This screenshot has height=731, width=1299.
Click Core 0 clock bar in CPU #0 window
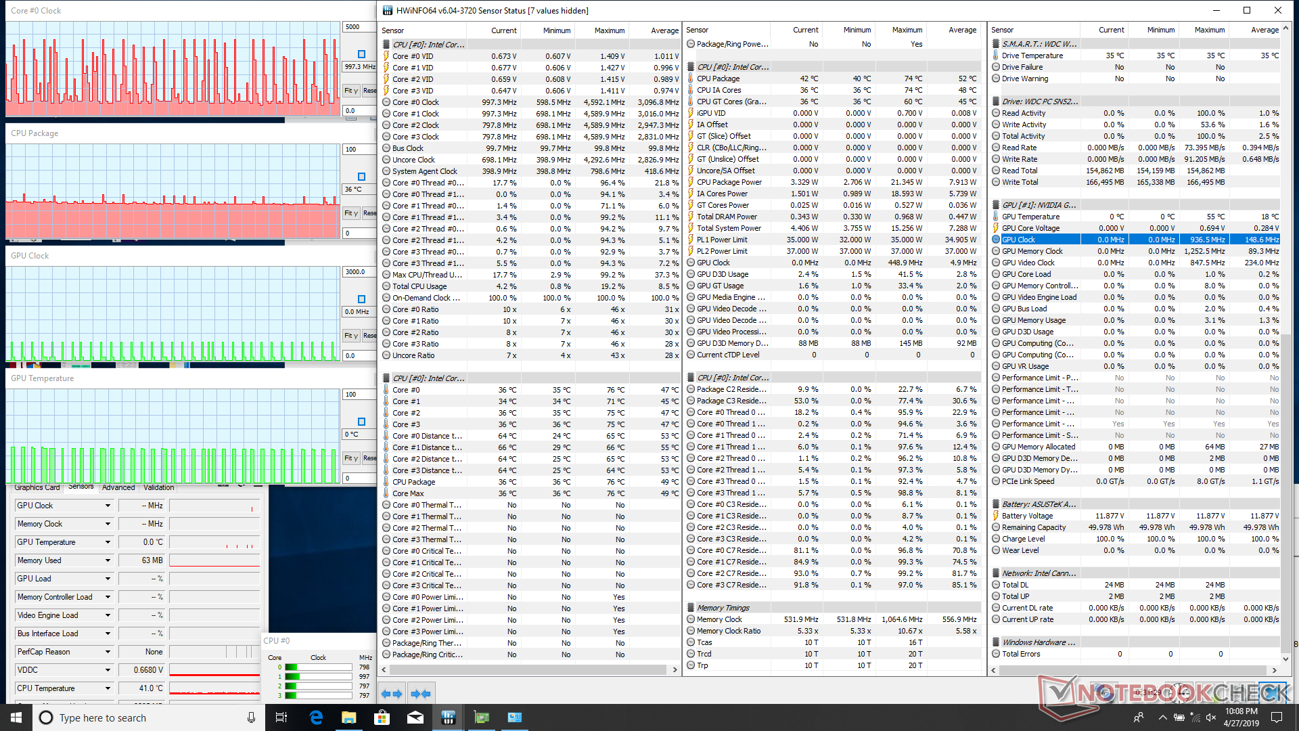click(318, 667)
